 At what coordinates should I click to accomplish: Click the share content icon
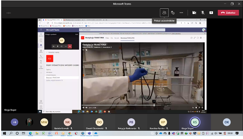point(211,12)
